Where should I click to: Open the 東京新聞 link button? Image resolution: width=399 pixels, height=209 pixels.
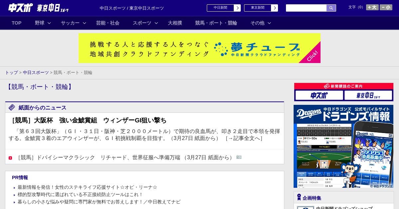pyautogui.click(x=261, y=8)
